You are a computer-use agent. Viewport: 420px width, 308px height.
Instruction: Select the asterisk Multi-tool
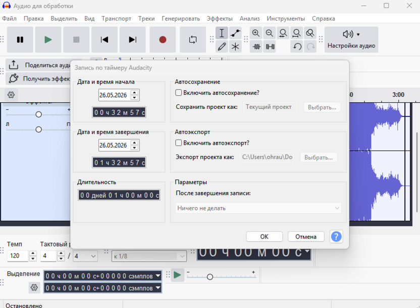click(x=235, y=47)
